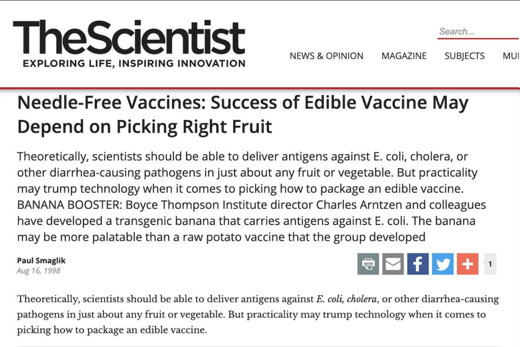
Task: Share the article on Facebook
Action: [x=418, y=264]
